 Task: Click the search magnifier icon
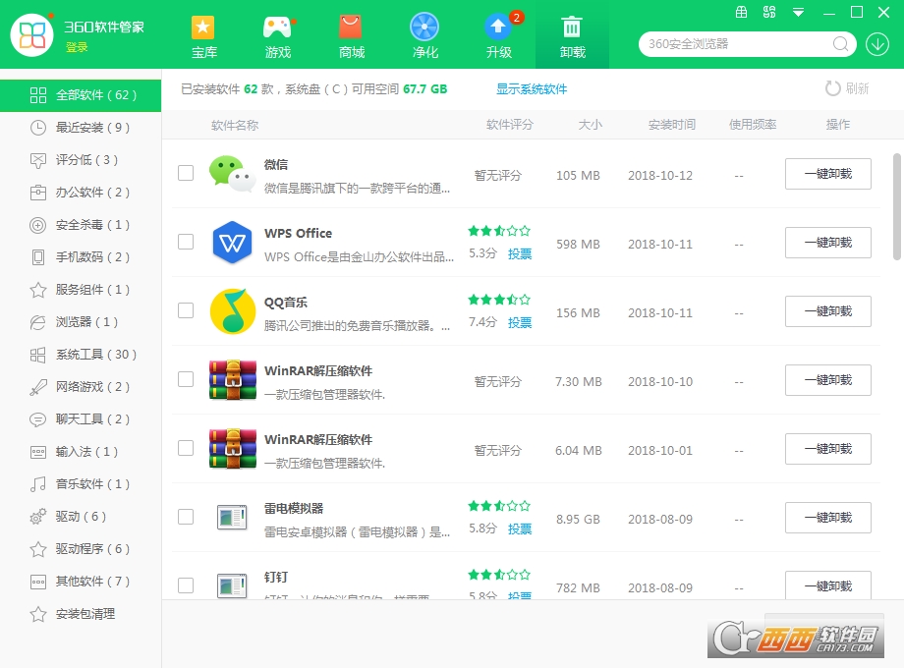(840, 44)
